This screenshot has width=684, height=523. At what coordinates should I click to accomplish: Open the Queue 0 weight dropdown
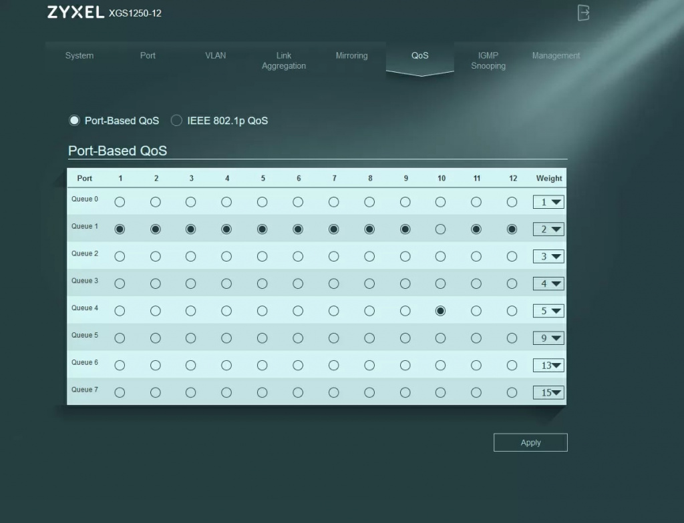coord(548,202)
